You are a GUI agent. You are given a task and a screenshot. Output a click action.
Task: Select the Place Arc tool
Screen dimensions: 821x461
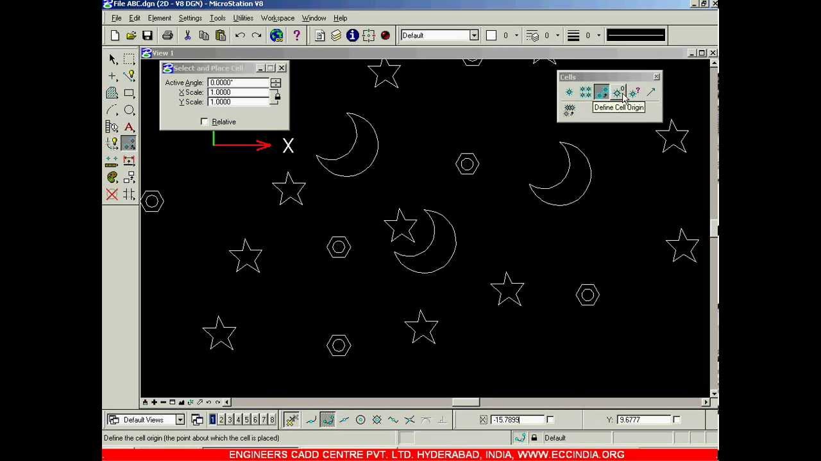112,110
